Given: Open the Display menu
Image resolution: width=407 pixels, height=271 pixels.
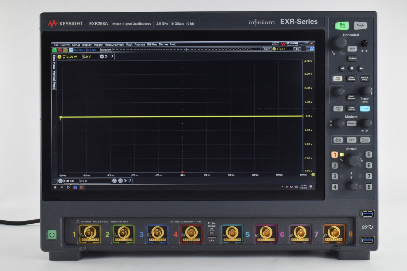Looking at the screenshot, I should point(86,45).
